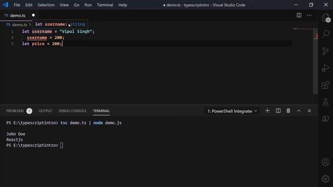
Task: Open the Run and Debug view
Action: coord(325,68)
